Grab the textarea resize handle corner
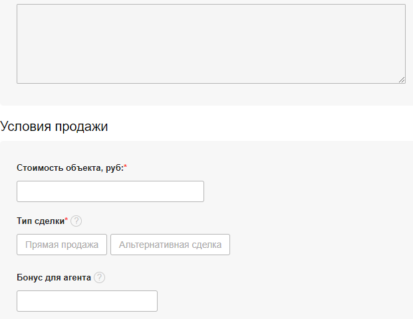Viewport: 413px width, 319px height. pyautogui.click(x=402, y=80)
